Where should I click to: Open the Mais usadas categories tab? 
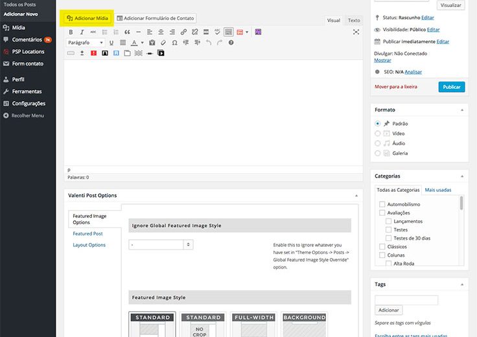[438, 190]
